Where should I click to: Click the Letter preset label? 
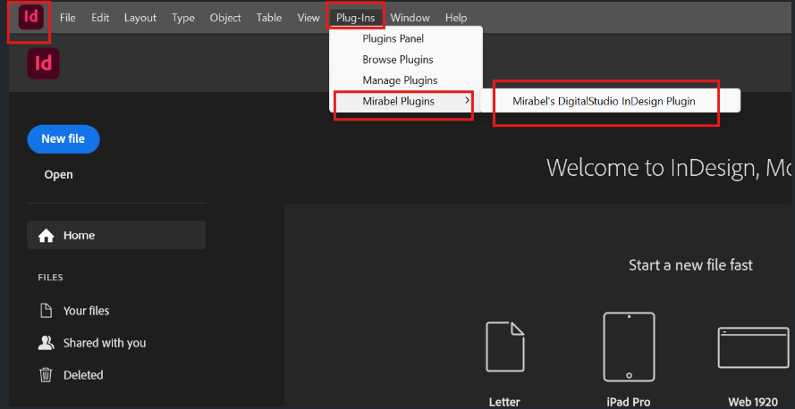(504, 403)
